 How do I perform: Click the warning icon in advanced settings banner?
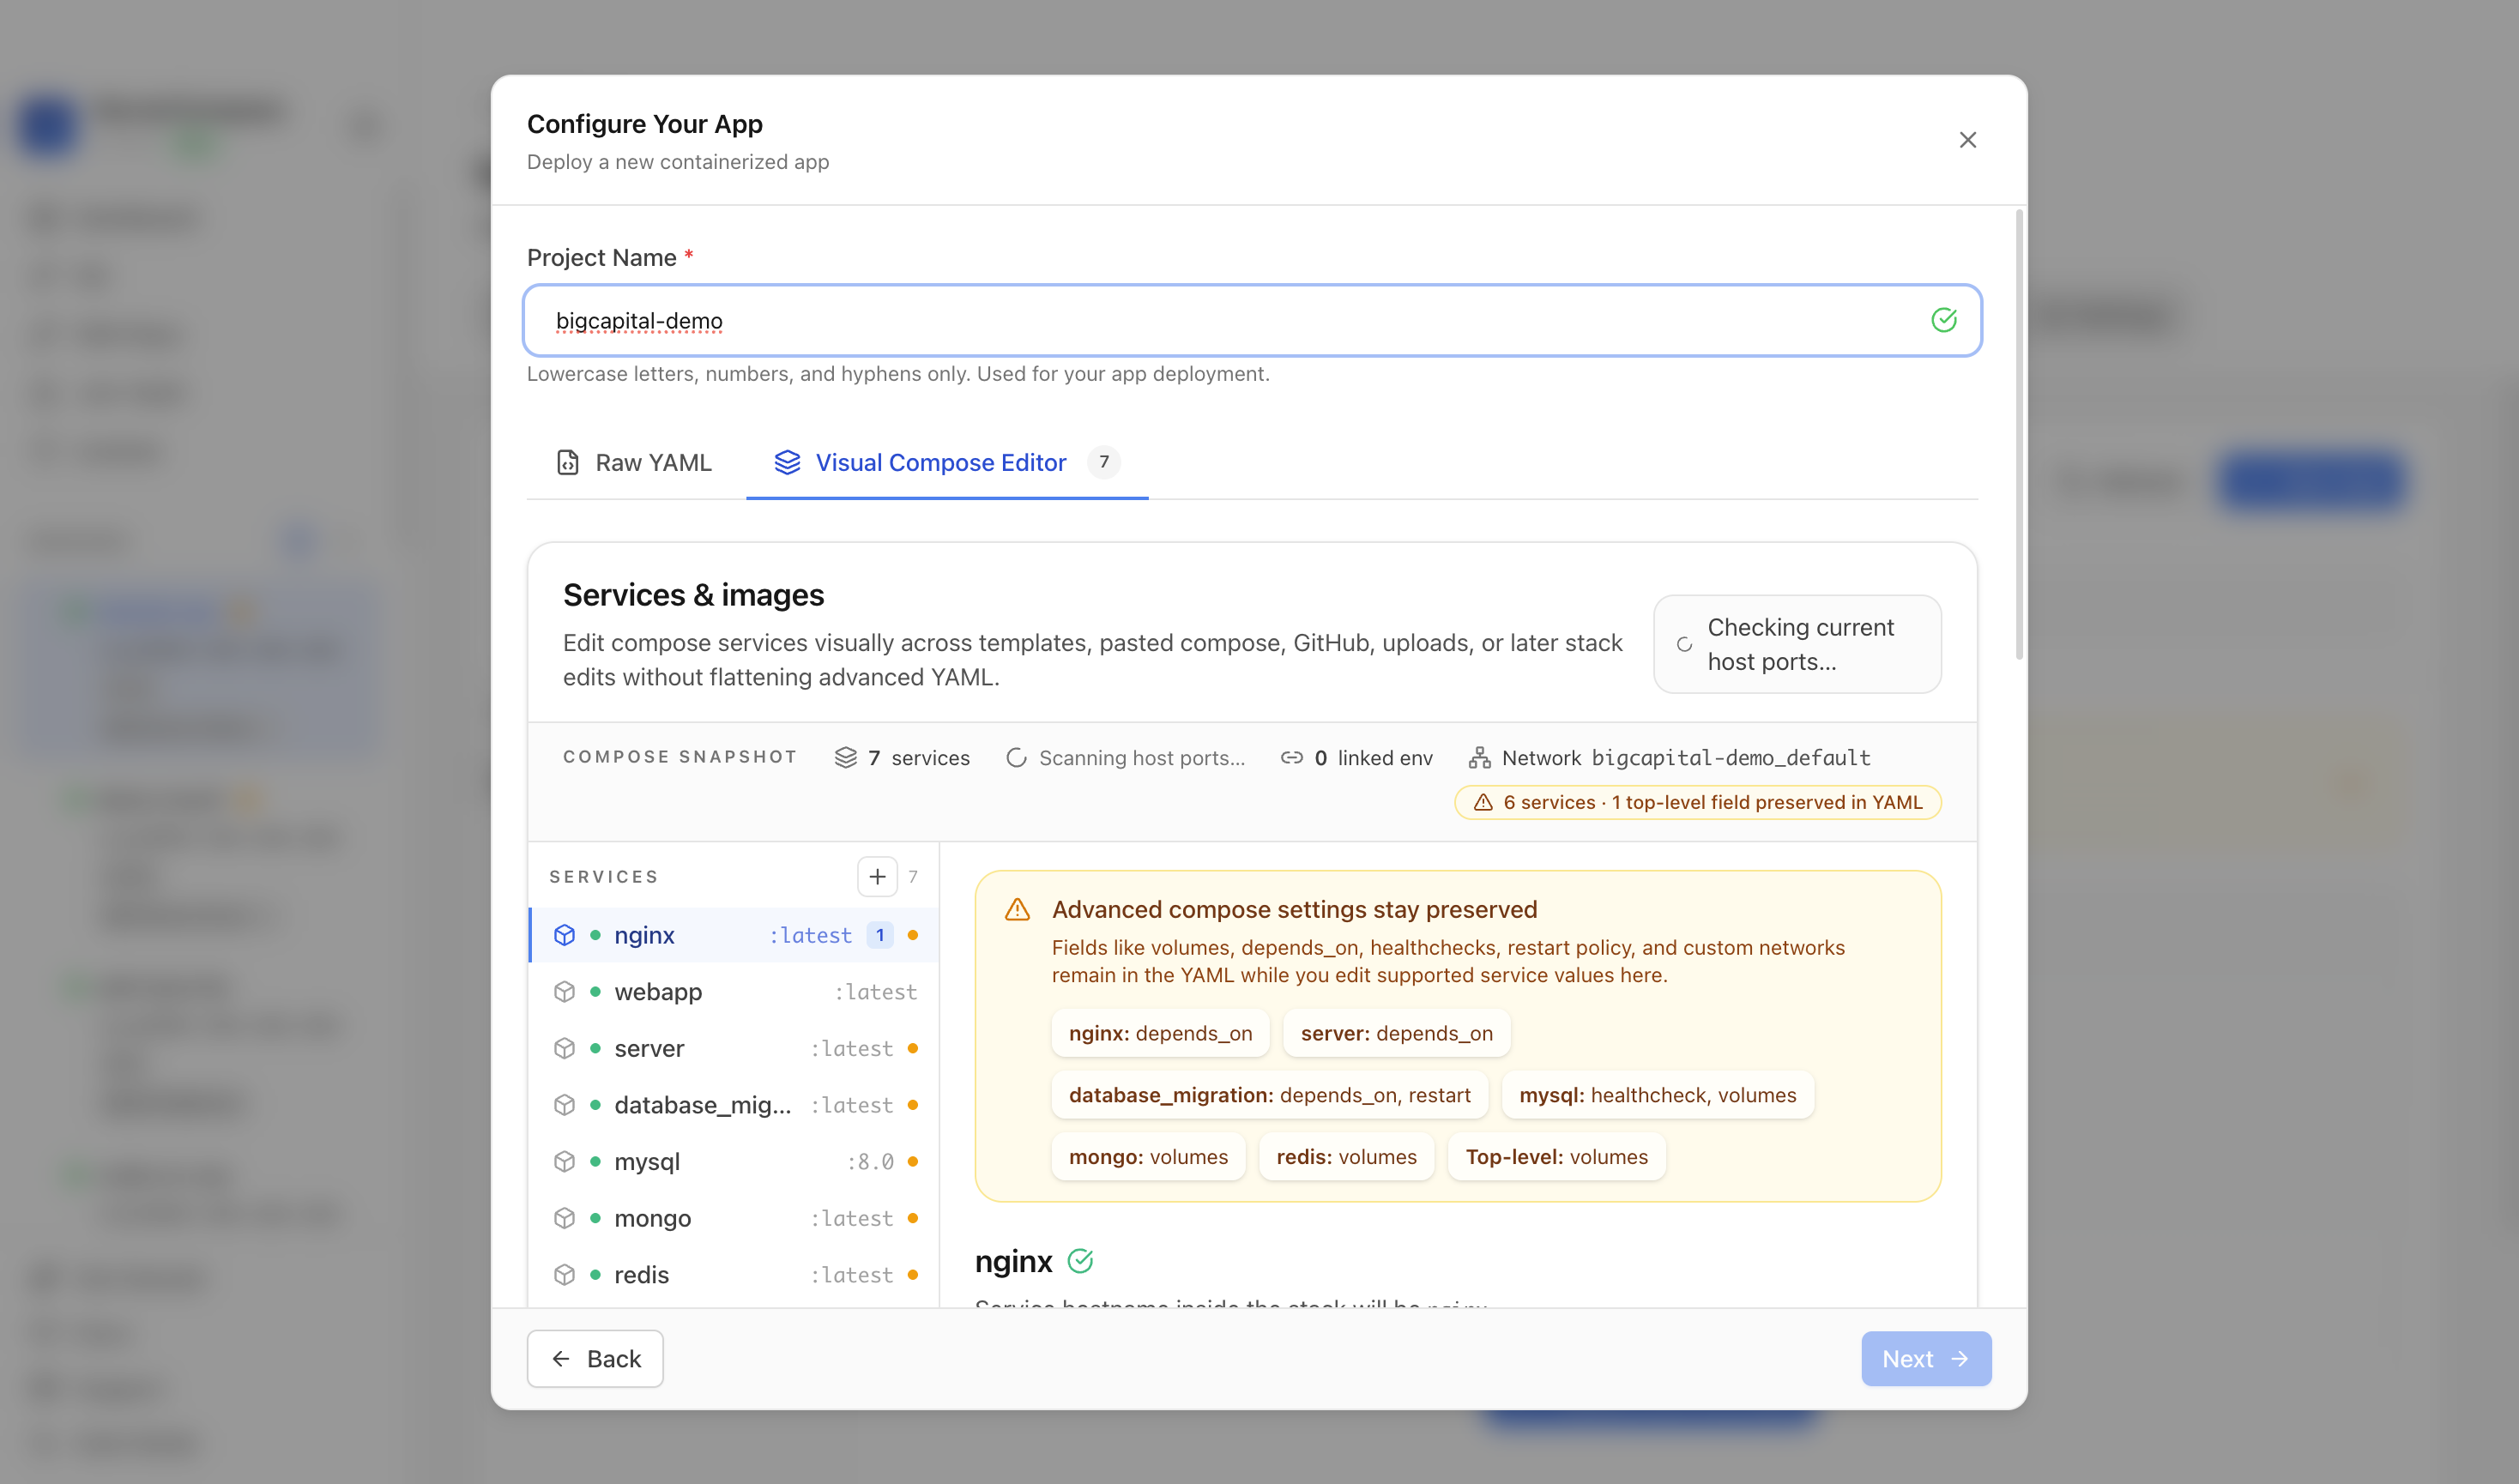[x=1017, y=909]
